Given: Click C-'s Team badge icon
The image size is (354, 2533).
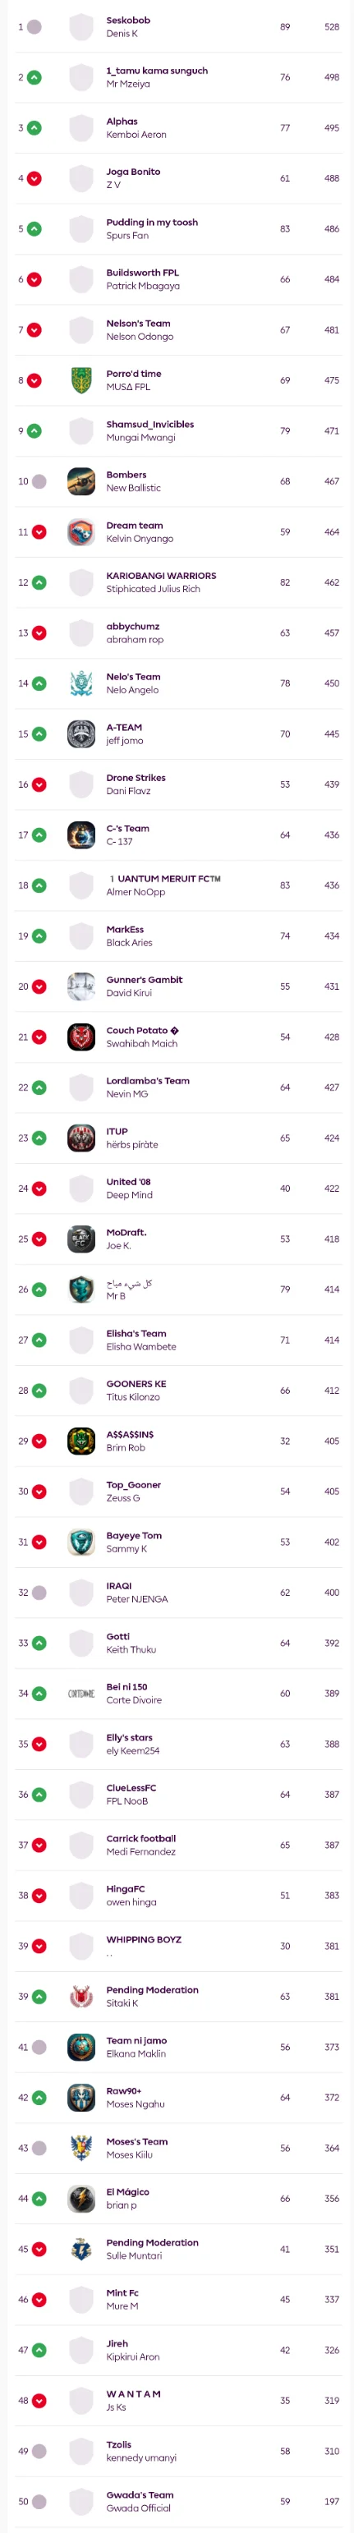Looking at the screenshot, I should click(81, 834).
